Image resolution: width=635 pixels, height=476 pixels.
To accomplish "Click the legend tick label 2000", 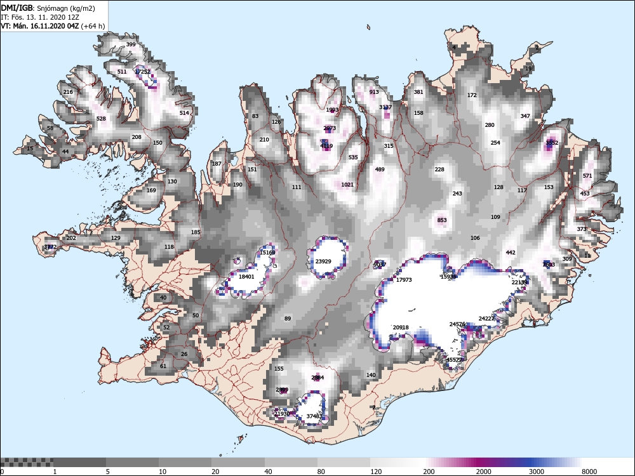I will pos(483,472).
